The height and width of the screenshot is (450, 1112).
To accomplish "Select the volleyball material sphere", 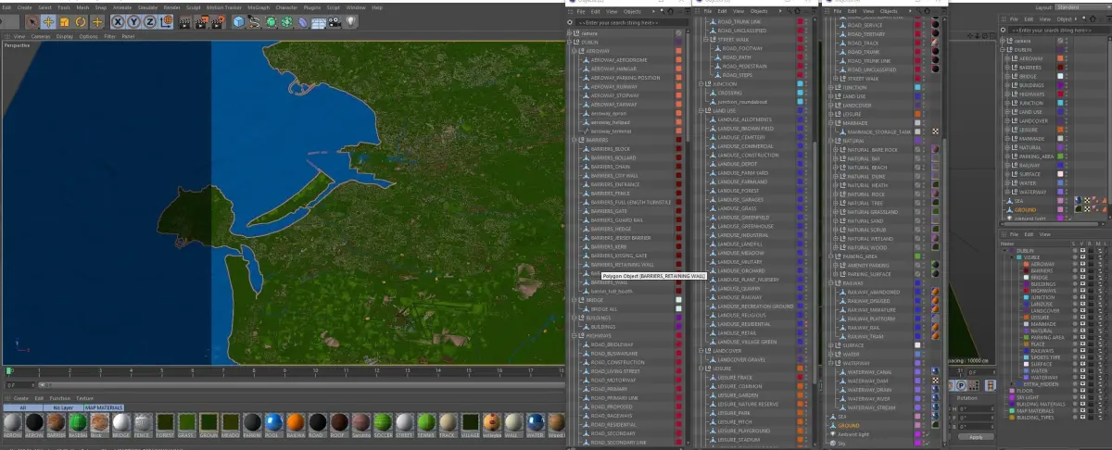I will click(491, 422).
